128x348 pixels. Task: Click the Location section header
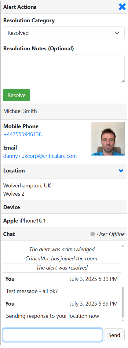[64, 171]
